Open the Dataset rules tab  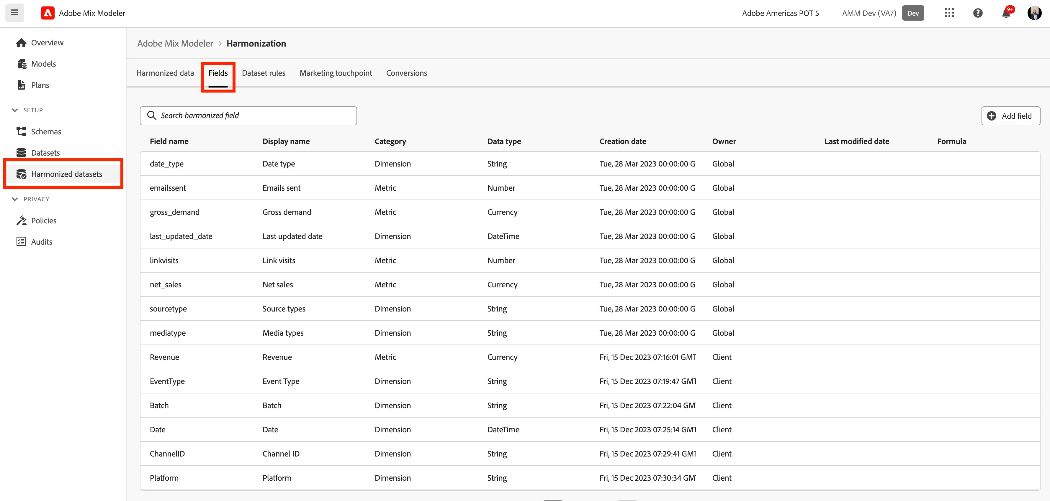(264, 73)
